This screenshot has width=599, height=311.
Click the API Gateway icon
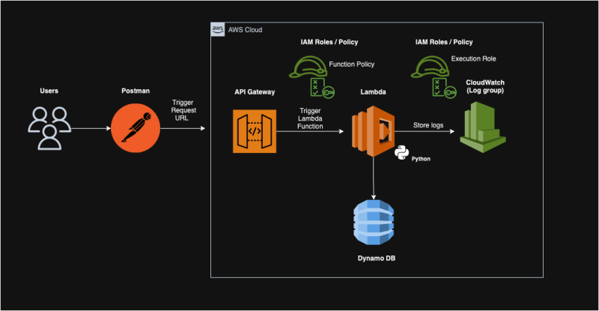255,131
